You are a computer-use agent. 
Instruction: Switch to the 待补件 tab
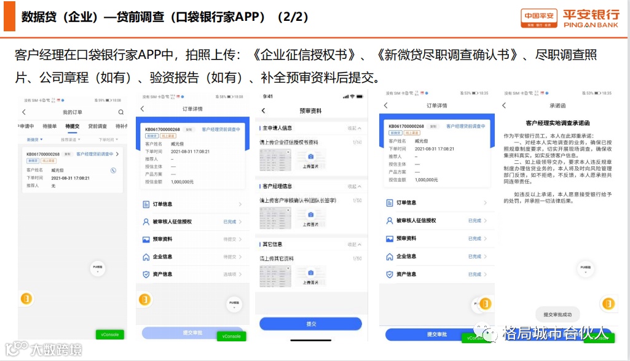121,126
